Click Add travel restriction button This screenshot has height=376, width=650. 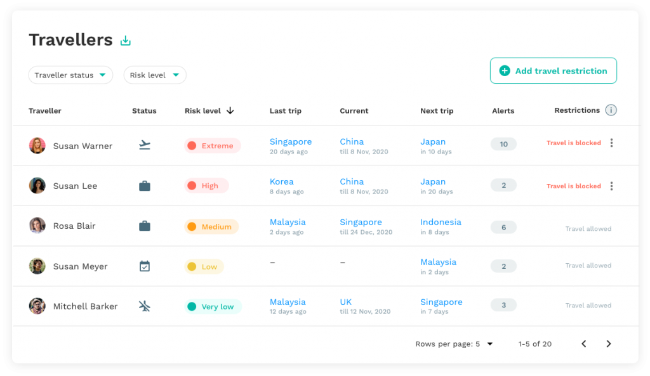[x=553, y=71]
